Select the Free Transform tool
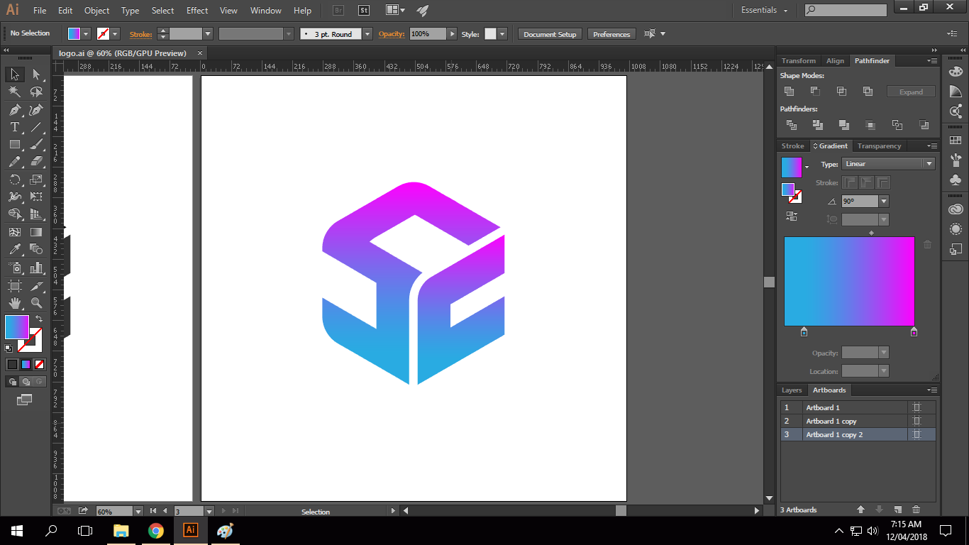The image size is (969, 545). pyautogui.click(x=36, y=197)
